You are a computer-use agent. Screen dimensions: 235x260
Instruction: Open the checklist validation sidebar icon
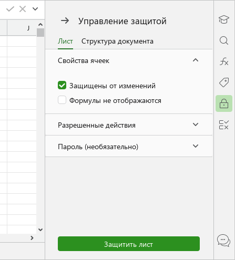point(224,124)
